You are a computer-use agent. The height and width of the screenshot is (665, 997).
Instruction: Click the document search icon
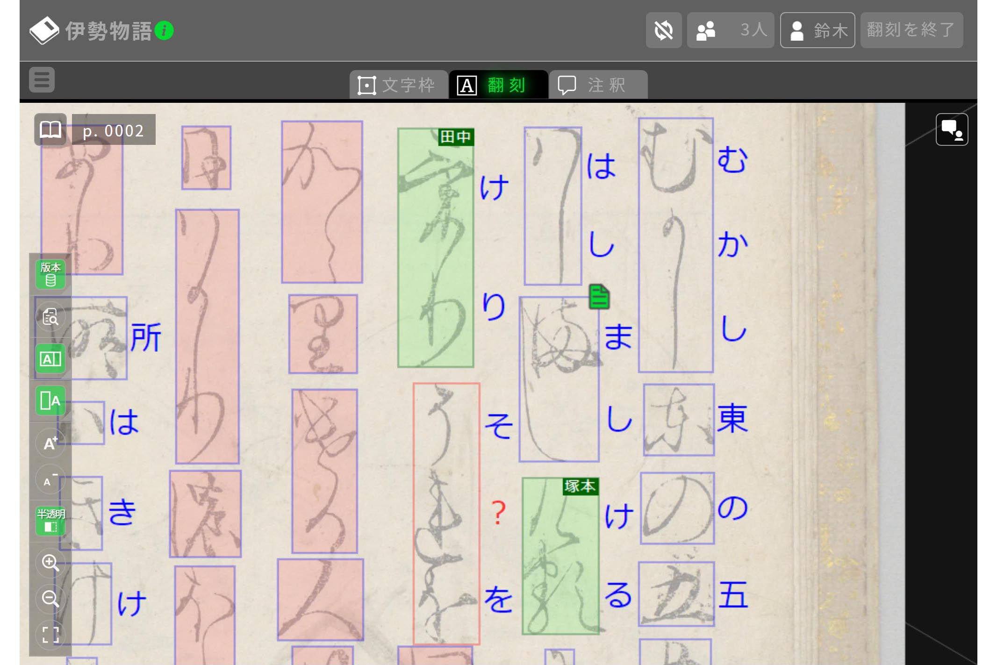click(x=50, y=317)
